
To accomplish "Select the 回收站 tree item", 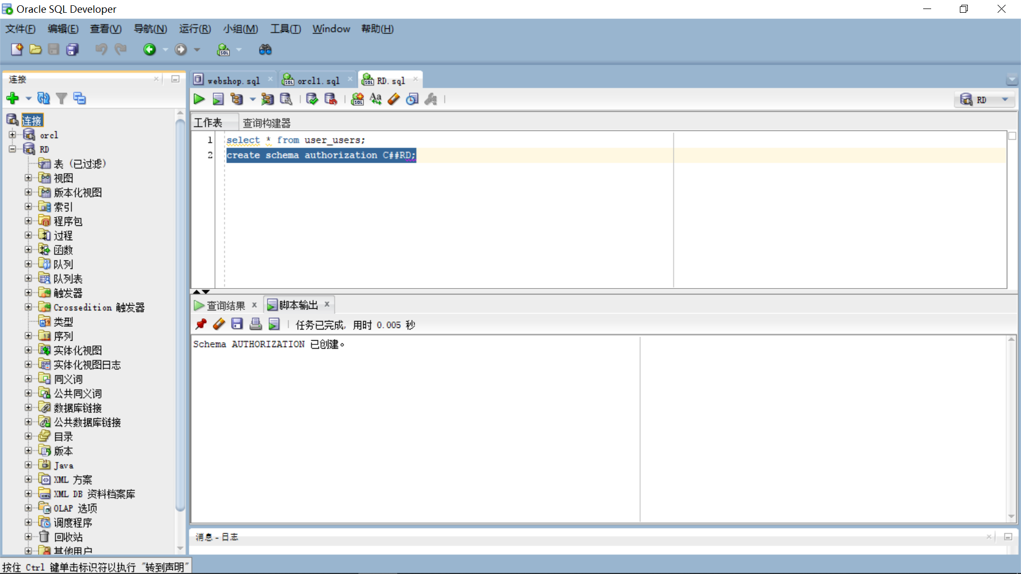I will [68, 537].
